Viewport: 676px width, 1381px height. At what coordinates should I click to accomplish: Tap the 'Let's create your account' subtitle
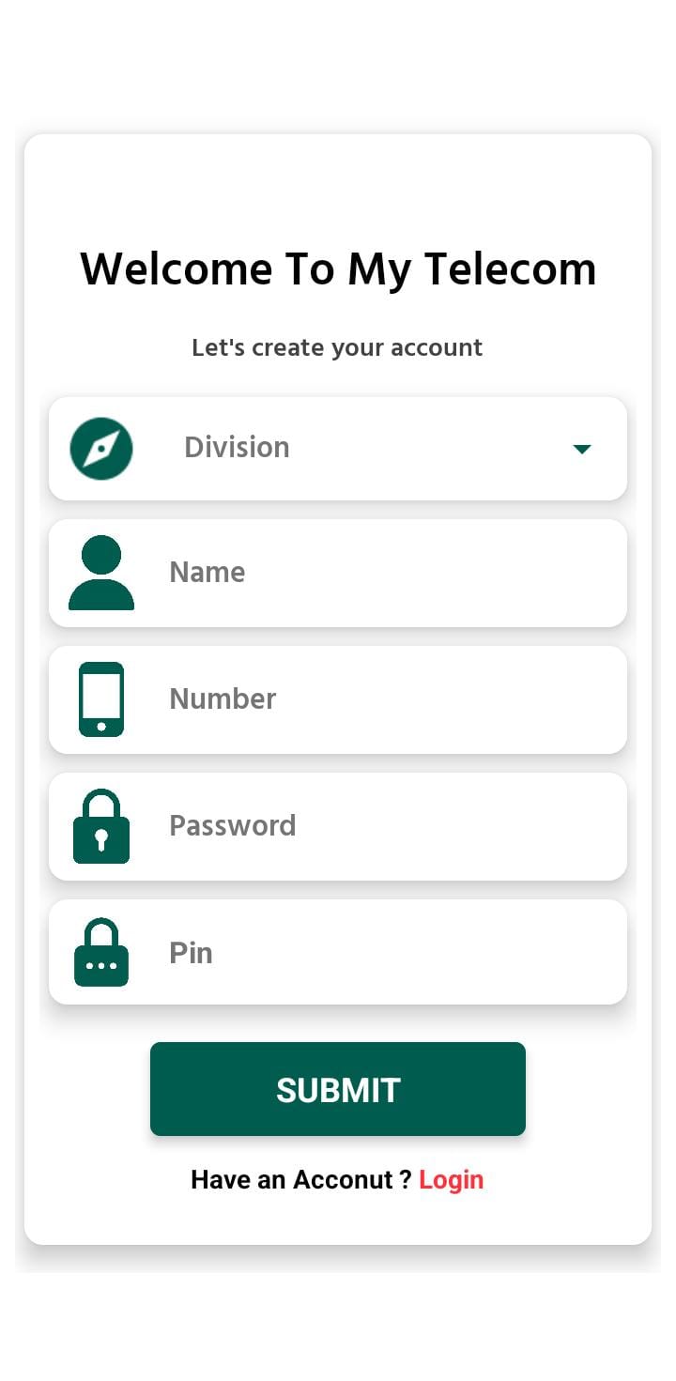coord(337,347)
